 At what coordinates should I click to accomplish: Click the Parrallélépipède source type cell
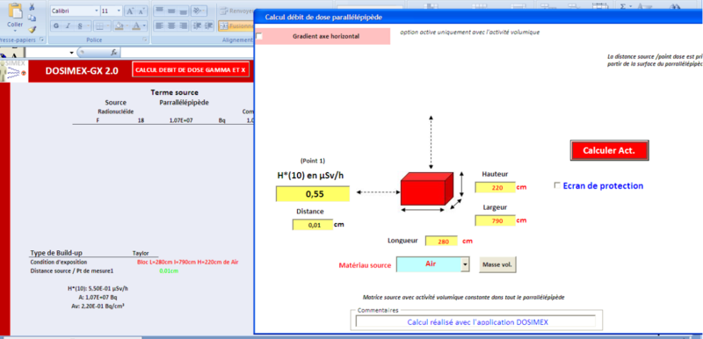(184, 103)
